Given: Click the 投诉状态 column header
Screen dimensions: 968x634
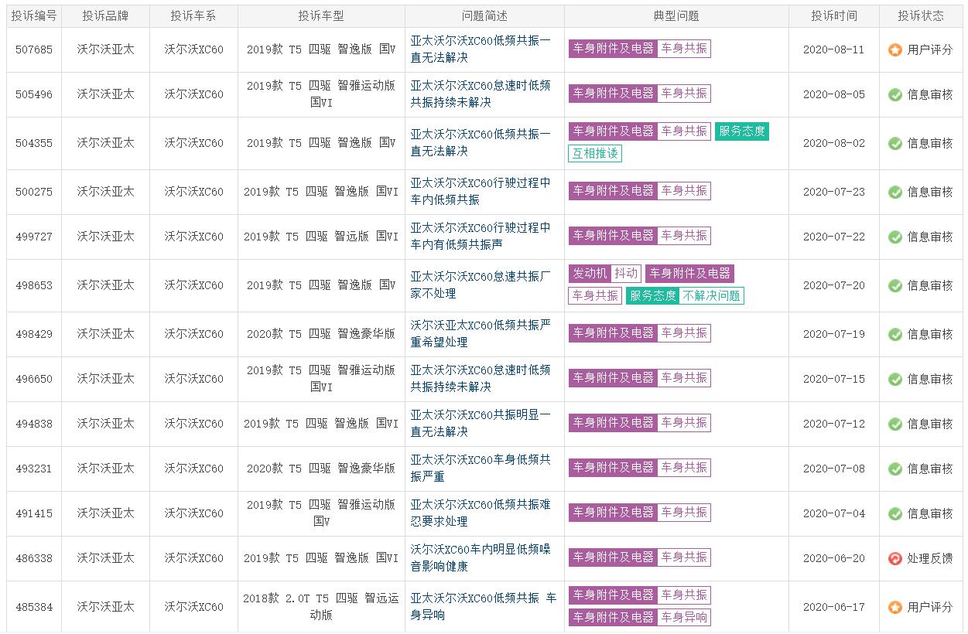Looking at the screenshot, I should tap(921, 16).
